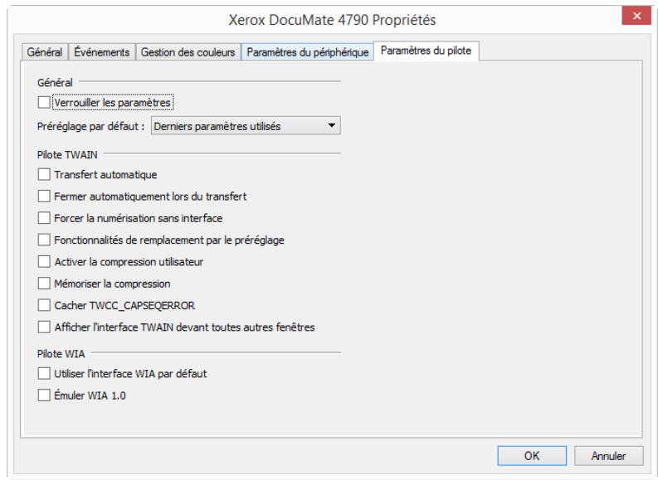Enable Utiliser l'interface WIA par défaut

click(44, 374)
